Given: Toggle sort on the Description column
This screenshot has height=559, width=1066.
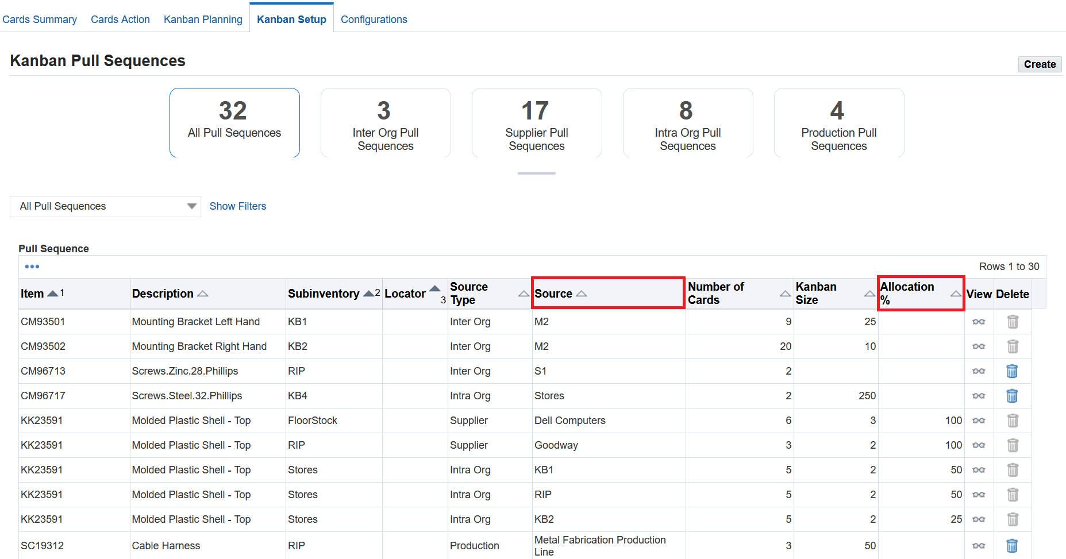Looking at the screenshot, I should click(x=203, y=293).
